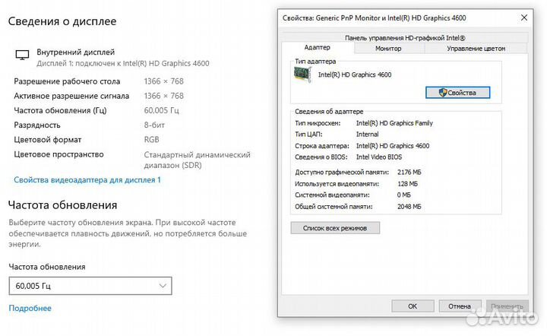Click the Разрешение рабочего стола label
Viewport: 547px width, 336px height.
pyautogui.click(x=67, y=81)
